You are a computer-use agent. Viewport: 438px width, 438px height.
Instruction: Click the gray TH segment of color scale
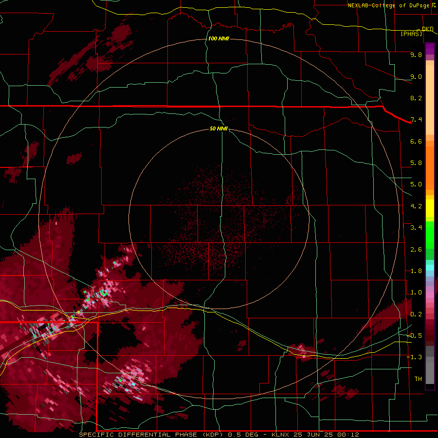pos(430,374)
